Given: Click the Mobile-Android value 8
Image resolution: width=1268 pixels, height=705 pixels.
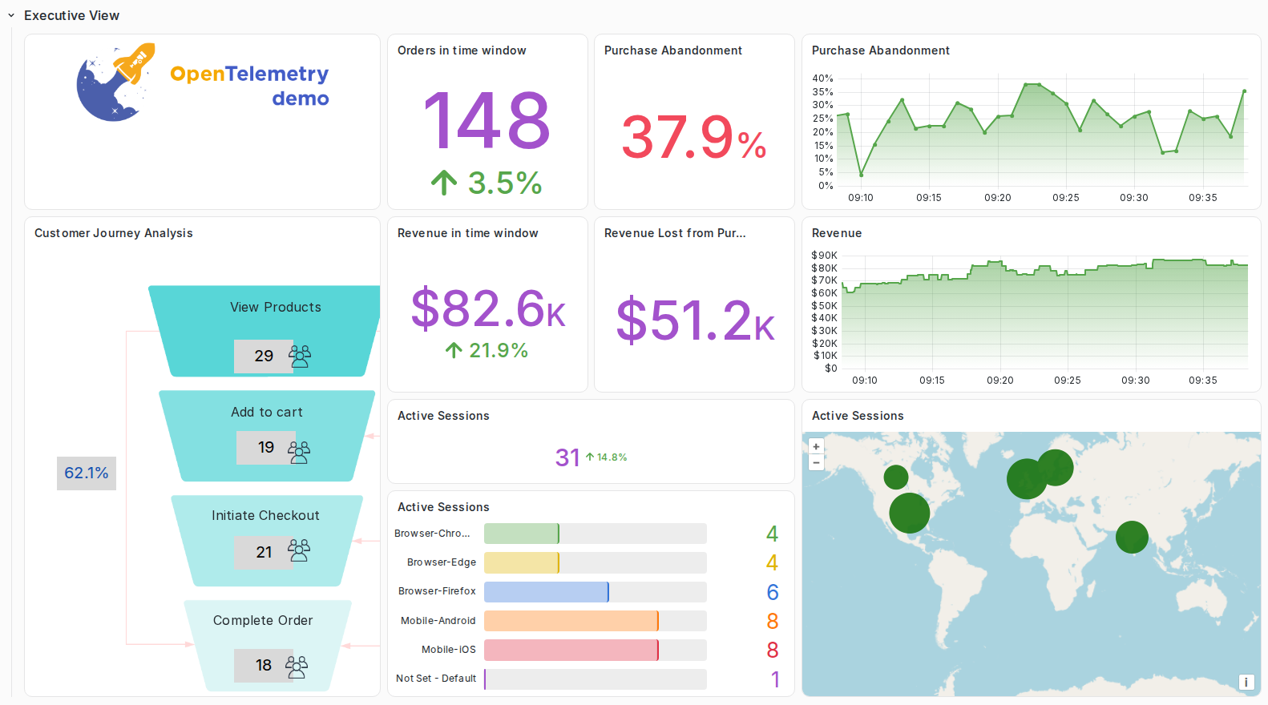Looking at the screenshot, I should click(x=773, y=621).
